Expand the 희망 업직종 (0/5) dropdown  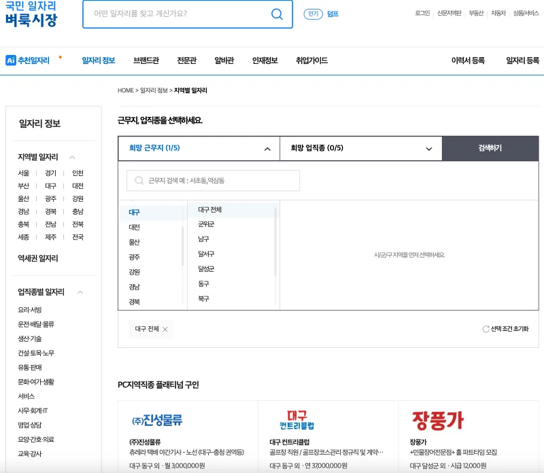pos(361,148)
